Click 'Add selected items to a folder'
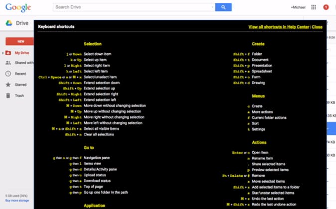The image size is (336, 209). coord(276,188)
